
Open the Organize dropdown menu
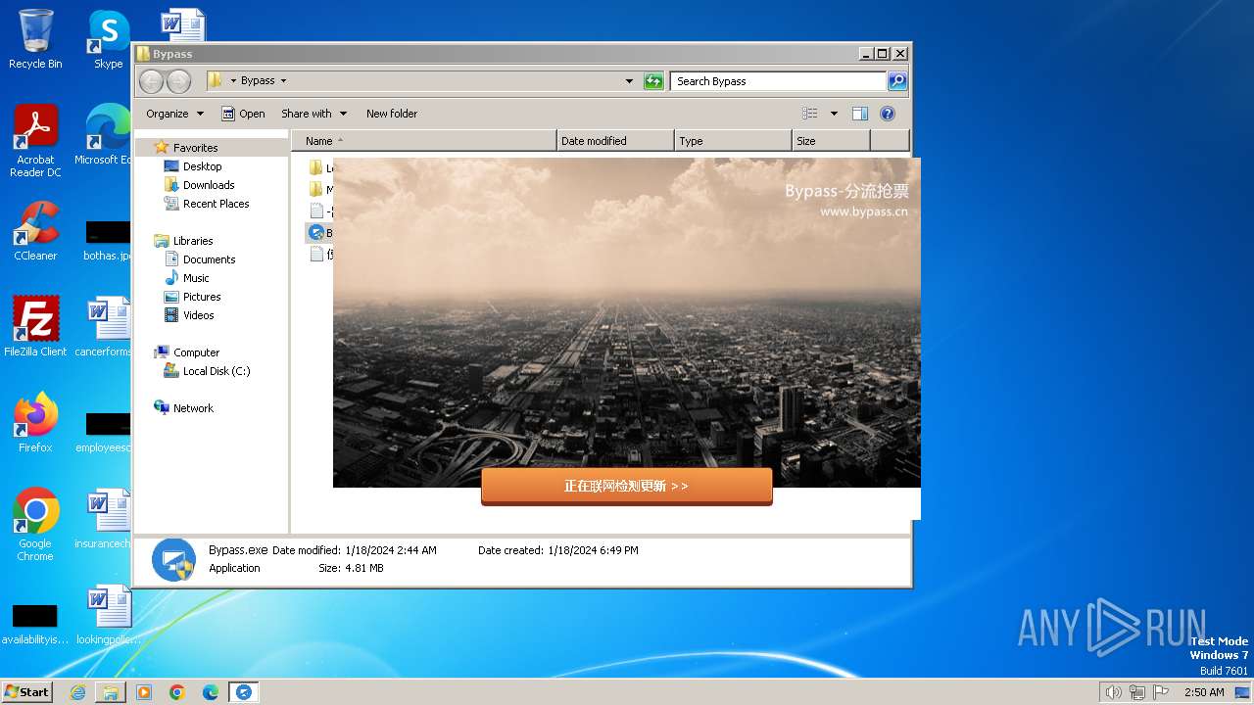pos(174,114)
